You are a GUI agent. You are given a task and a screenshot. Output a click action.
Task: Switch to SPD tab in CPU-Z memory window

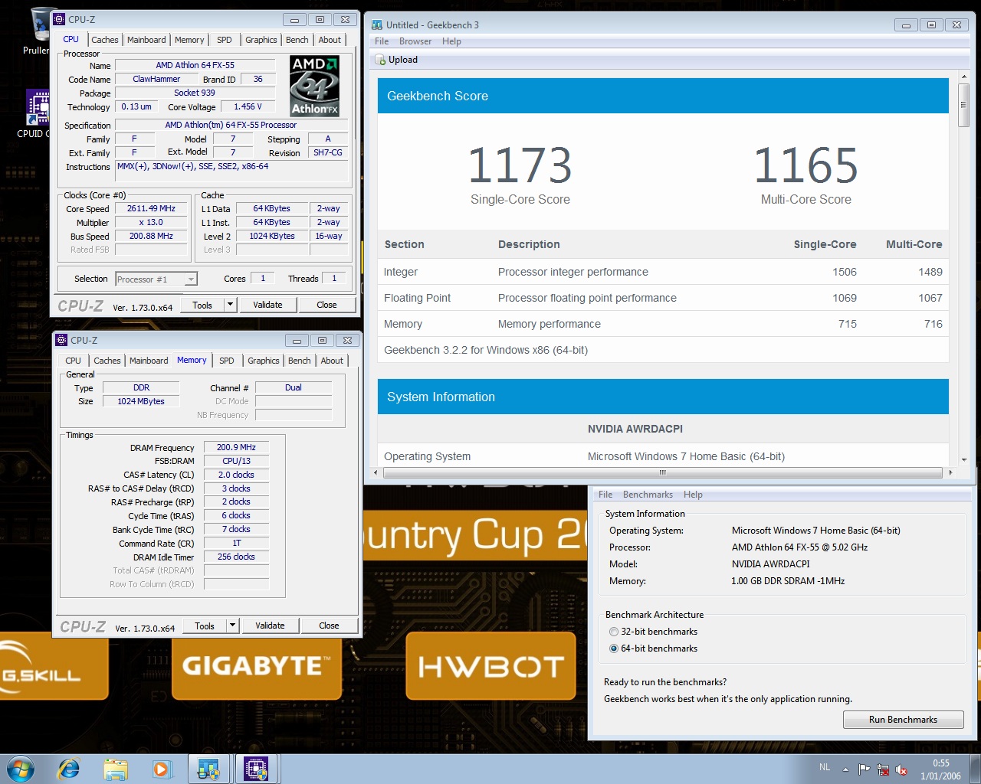tap(227, 361)
